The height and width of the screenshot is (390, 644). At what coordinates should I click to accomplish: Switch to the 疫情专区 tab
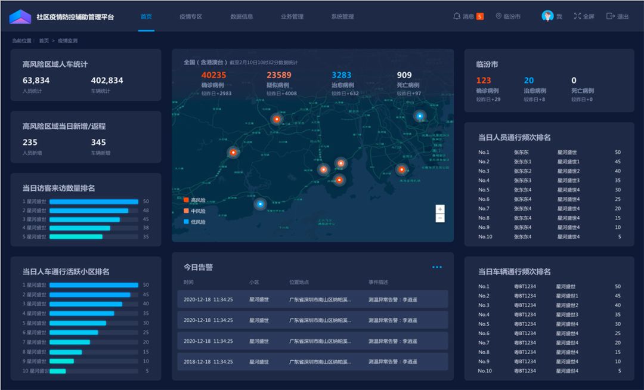pos(191,17)
